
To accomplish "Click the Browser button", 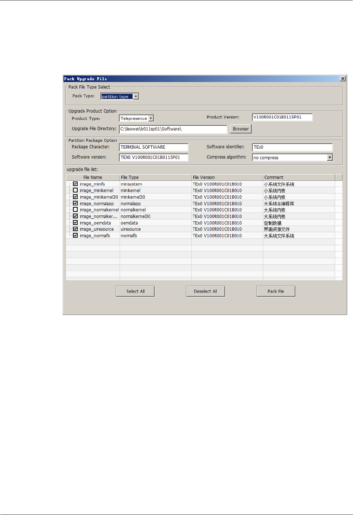I will 241,129.
